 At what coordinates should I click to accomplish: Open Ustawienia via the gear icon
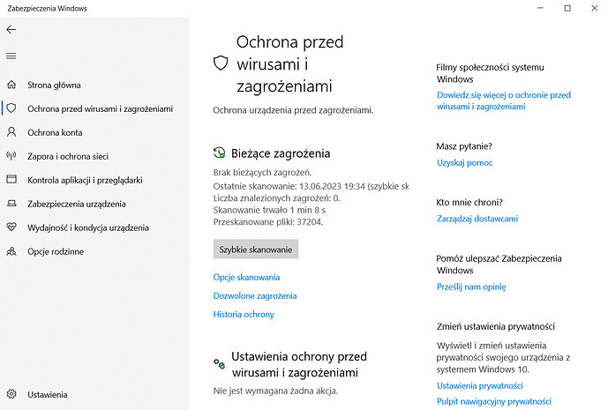pyautogui.click(x=11, y=394)
